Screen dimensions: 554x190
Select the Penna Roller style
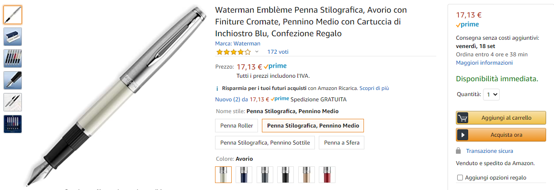click(236, 126)
